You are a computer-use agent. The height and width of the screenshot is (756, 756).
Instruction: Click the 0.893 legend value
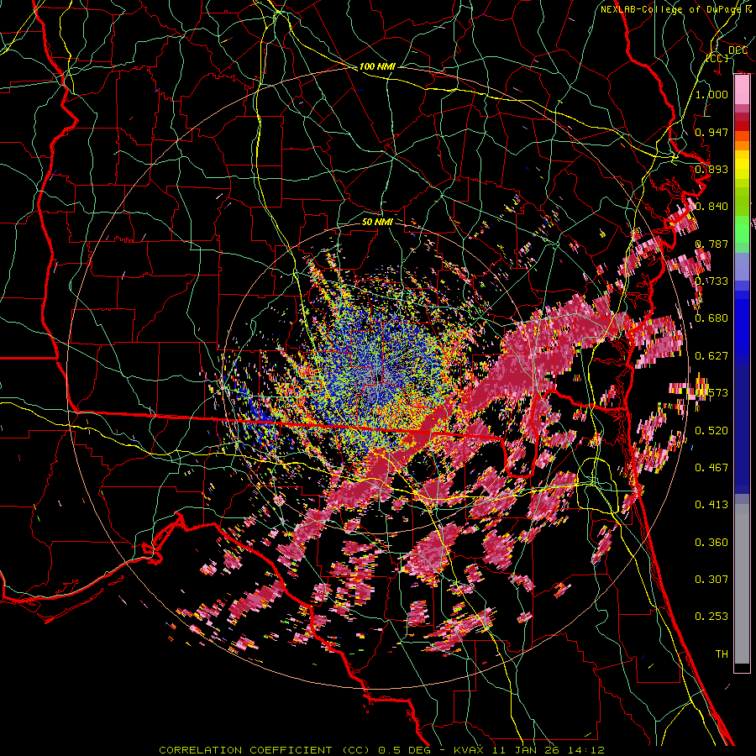click(x=711, y=169)
